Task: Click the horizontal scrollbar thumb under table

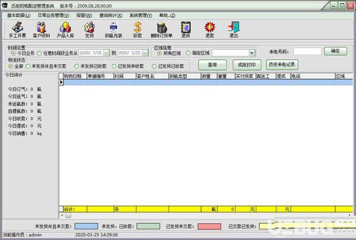Action: click(68, 215)
